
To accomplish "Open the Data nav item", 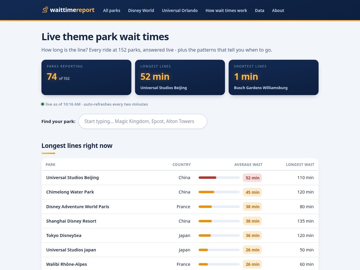I will pos(259,10).
